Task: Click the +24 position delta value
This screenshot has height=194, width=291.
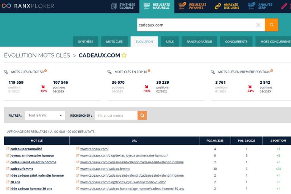Action: click(278, 169)
